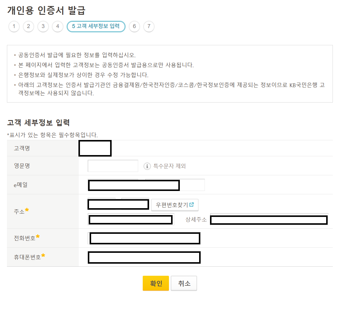Click the 휴대폰번호 mobile number input
Viewport: 350px width, 321px height.
coord(144,257)
